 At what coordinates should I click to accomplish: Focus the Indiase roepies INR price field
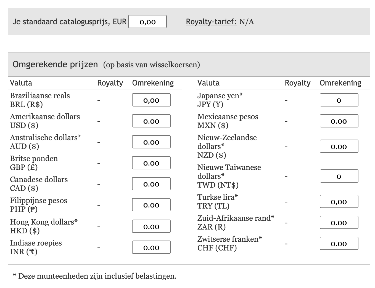(151, 247)
